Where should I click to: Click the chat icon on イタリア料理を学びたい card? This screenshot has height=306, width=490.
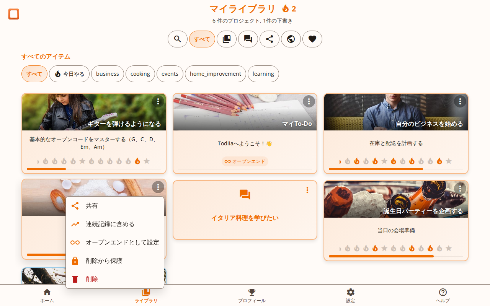pyautogui.click(x=245, y=195)
